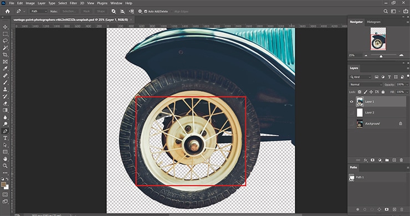
Task: Show Layer 2 visibility box
Action: tap(351, 112)
